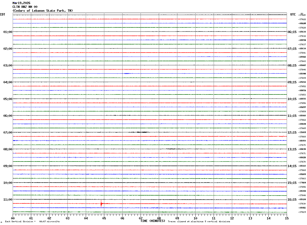Click the 13:15 UTC time label
307x225 pixels.
(292, 149)
